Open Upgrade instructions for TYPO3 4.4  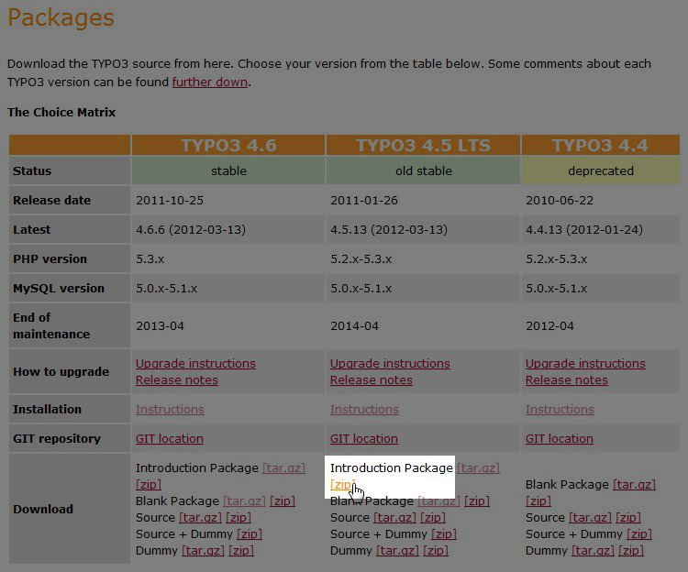(585, 364)
